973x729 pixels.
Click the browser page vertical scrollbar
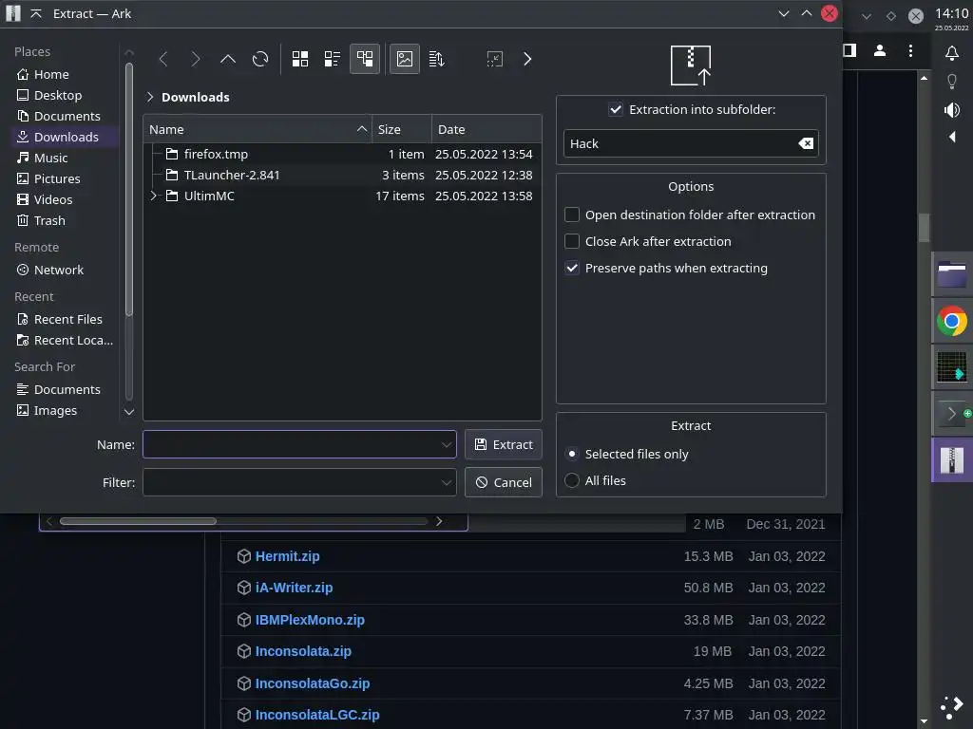point(924,228)
